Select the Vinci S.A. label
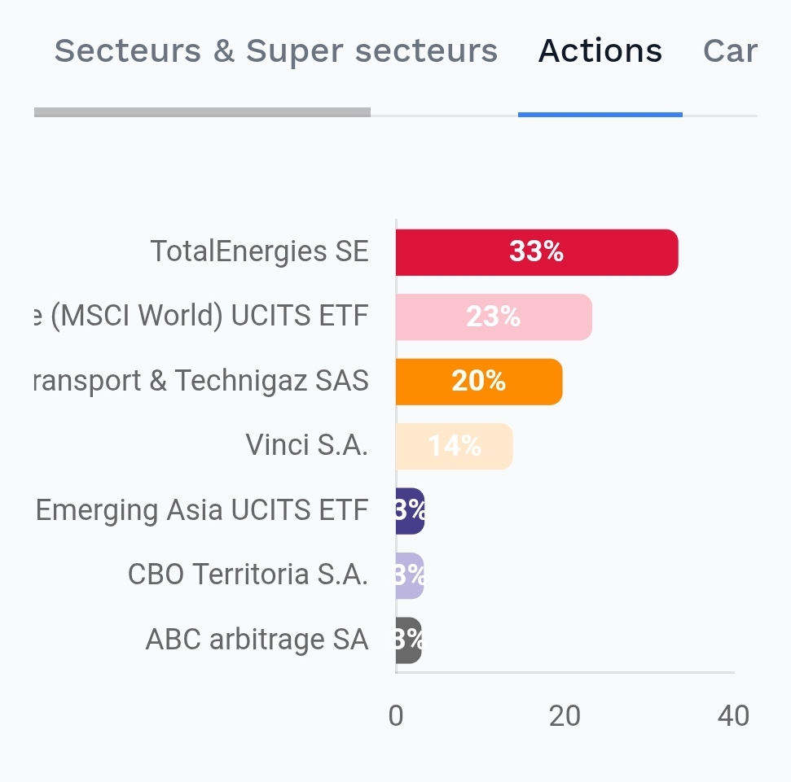The width and height of the screenshot is (791, 782). pos(306,445)
